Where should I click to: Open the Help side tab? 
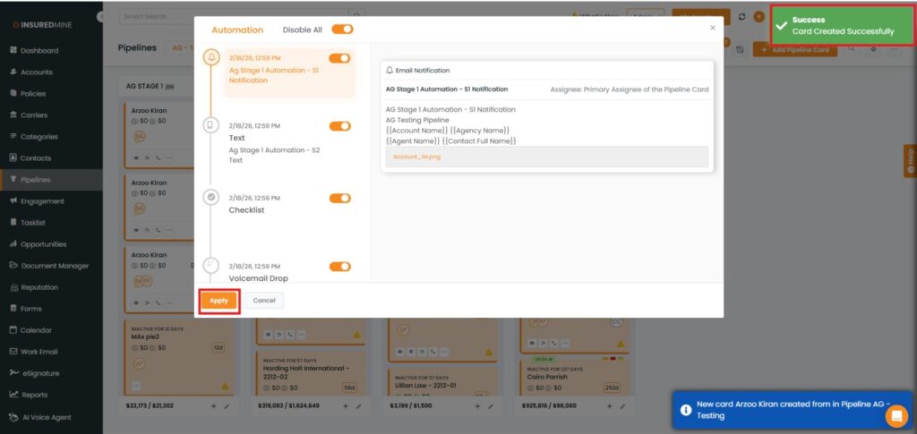910,162
